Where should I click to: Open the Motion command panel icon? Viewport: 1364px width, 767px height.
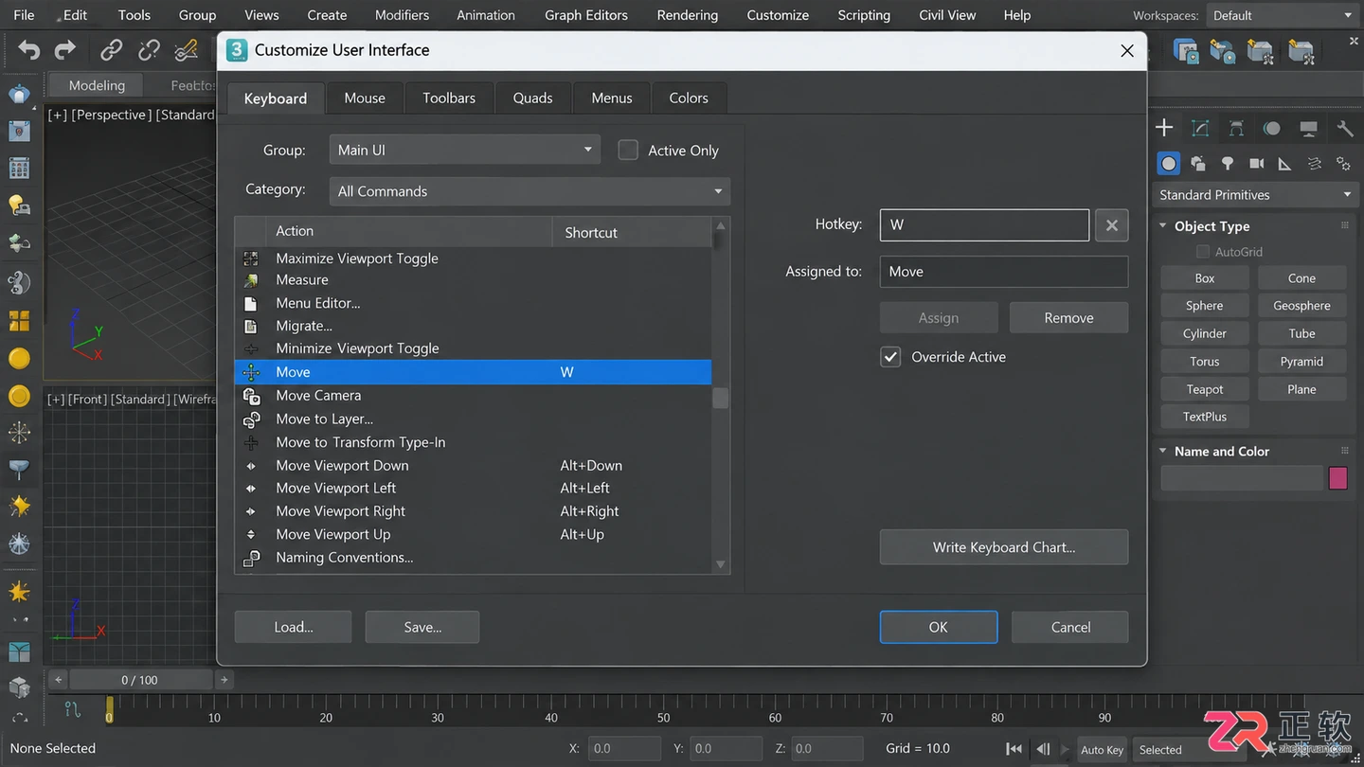coord(1272,128)
